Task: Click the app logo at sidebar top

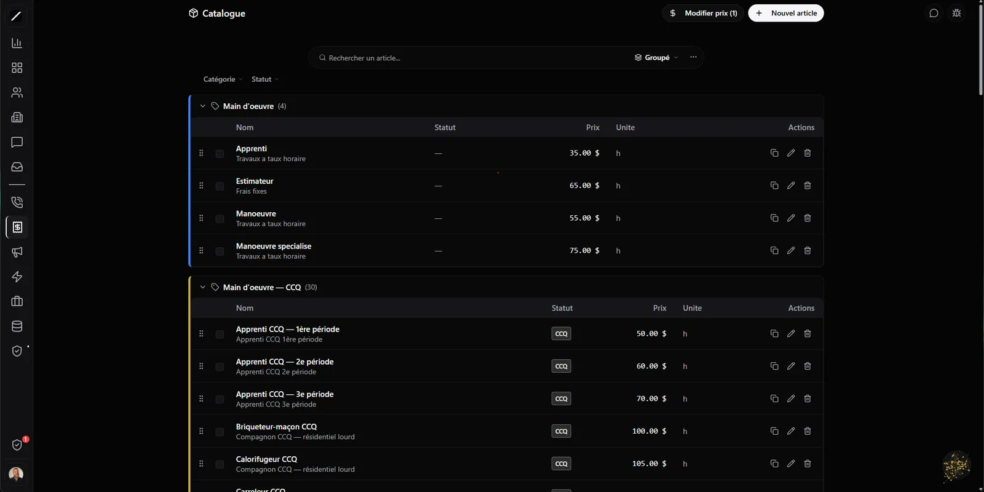Action: (17, 16)
